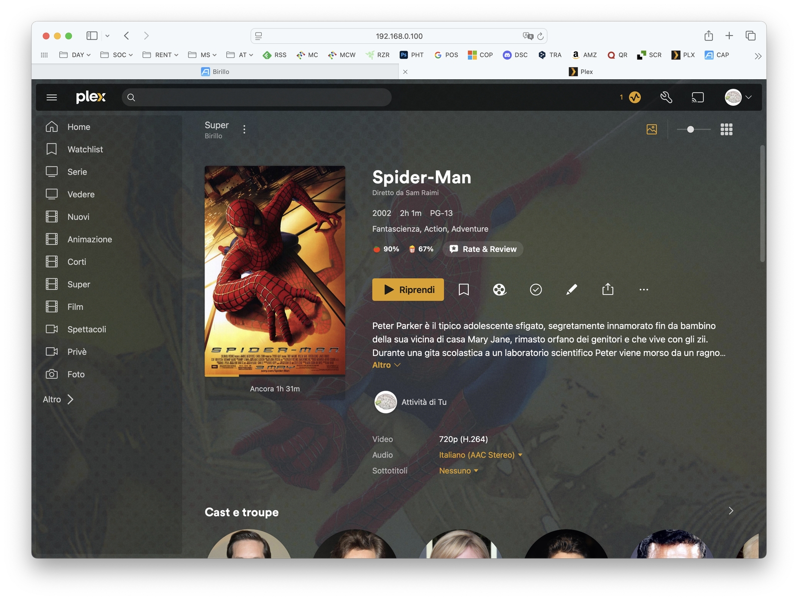Go forward in Safari
Image resolution: width=798 pixels, height=600 pixels.
click(146, 35)
